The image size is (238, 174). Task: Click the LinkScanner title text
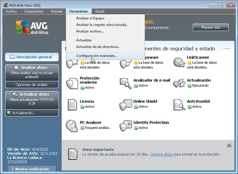[x=198, y=57]
